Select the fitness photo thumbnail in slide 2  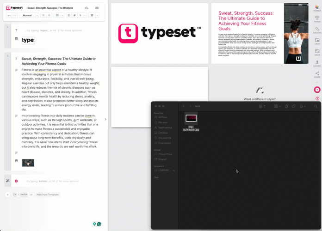[28, 163]
